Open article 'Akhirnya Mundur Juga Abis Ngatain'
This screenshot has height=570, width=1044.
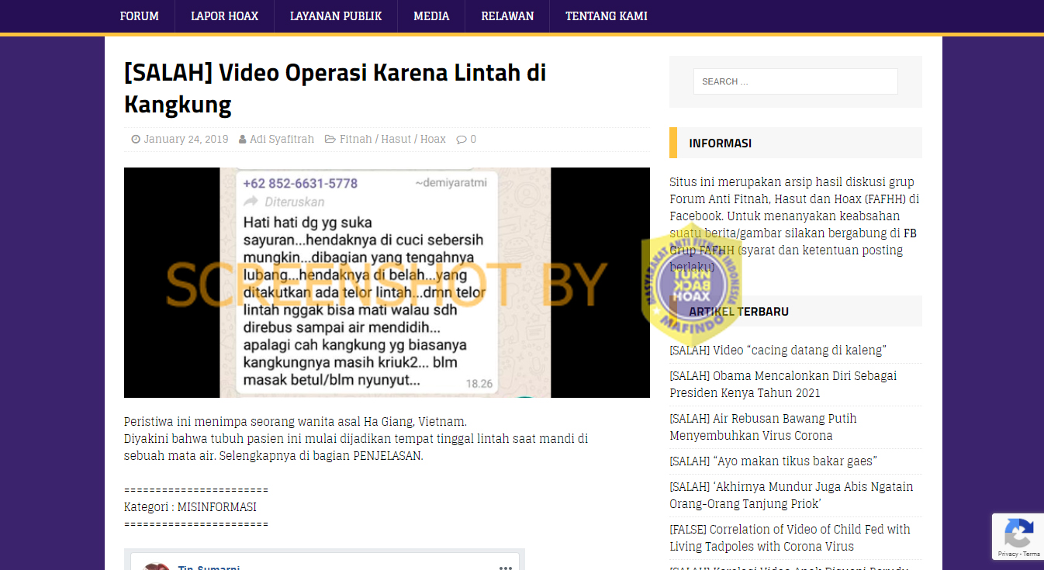(791, 496)
